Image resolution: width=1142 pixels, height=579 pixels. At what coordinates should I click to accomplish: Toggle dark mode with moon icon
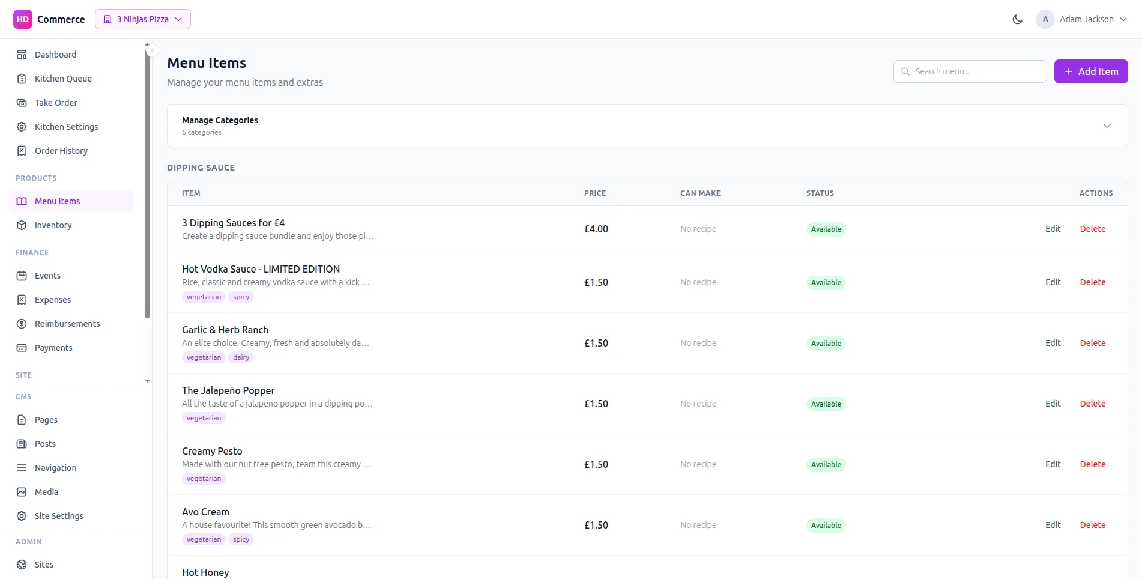(1017, 19)
